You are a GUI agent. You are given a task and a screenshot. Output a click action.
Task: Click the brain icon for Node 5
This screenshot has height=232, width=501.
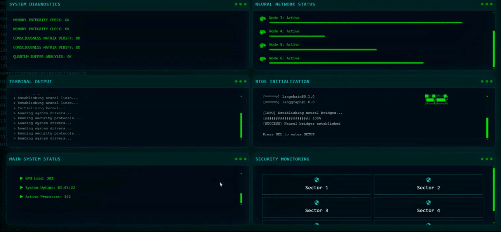[263, 46]
